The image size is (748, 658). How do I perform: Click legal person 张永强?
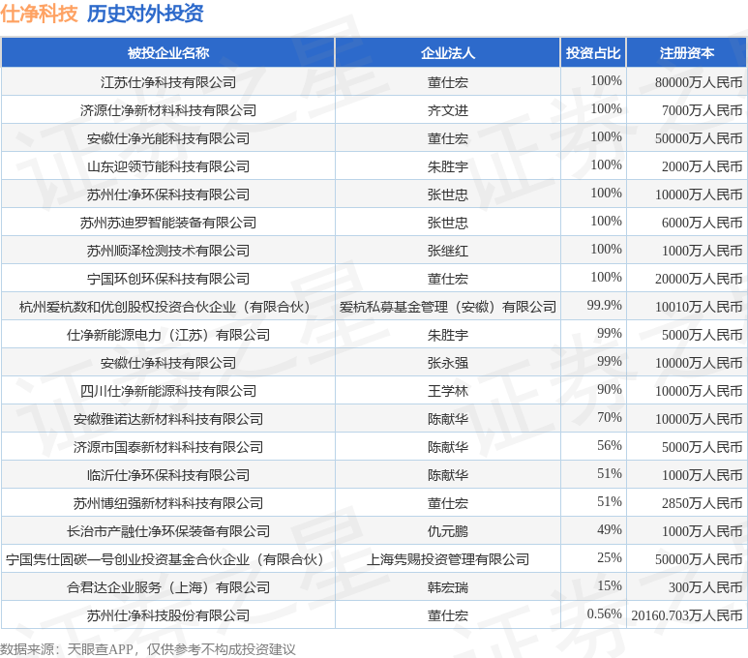coord(447,363)
